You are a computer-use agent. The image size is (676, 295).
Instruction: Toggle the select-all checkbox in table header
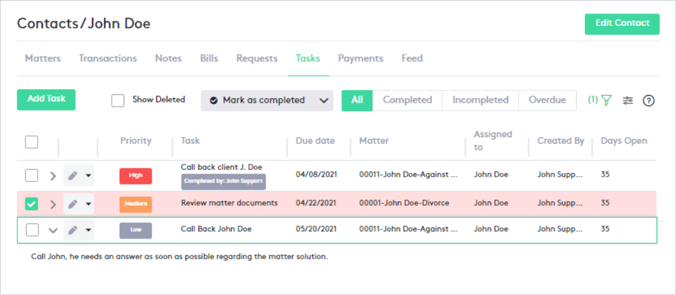tap(31, 142)
